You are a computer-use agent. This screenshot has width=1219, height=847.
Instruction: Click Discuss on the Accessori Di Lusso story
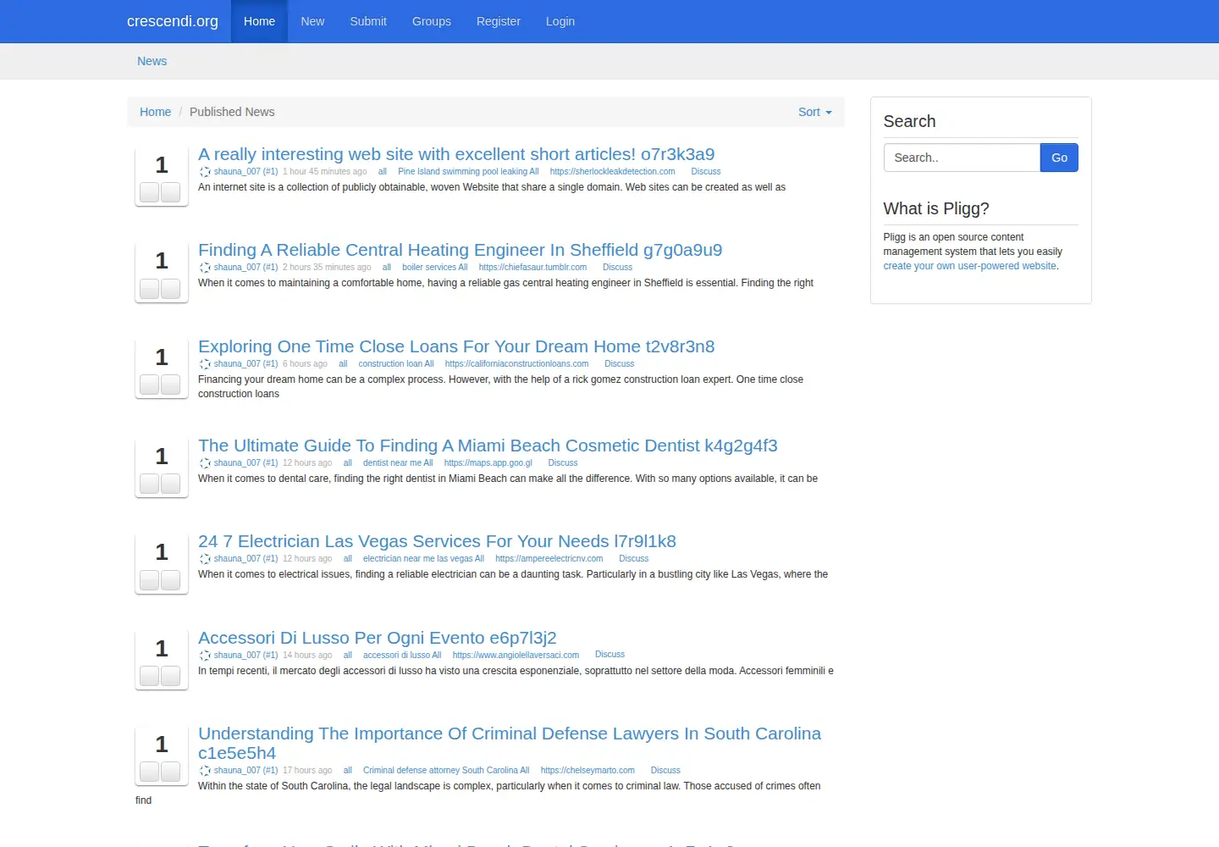(609, 655)
